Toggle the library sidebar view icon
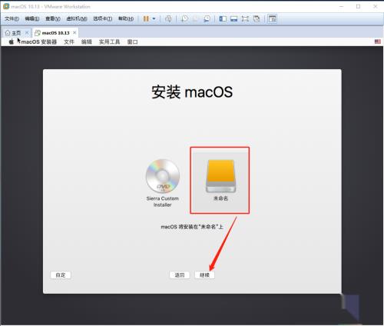 tap(223, 18)
